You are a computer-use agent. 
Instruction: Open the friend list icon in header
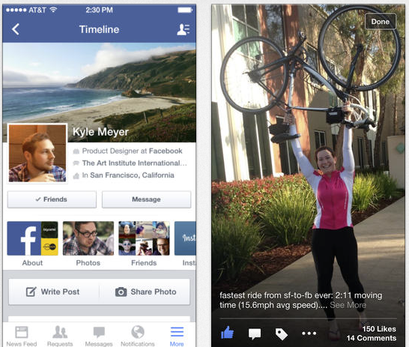point(183,29)
